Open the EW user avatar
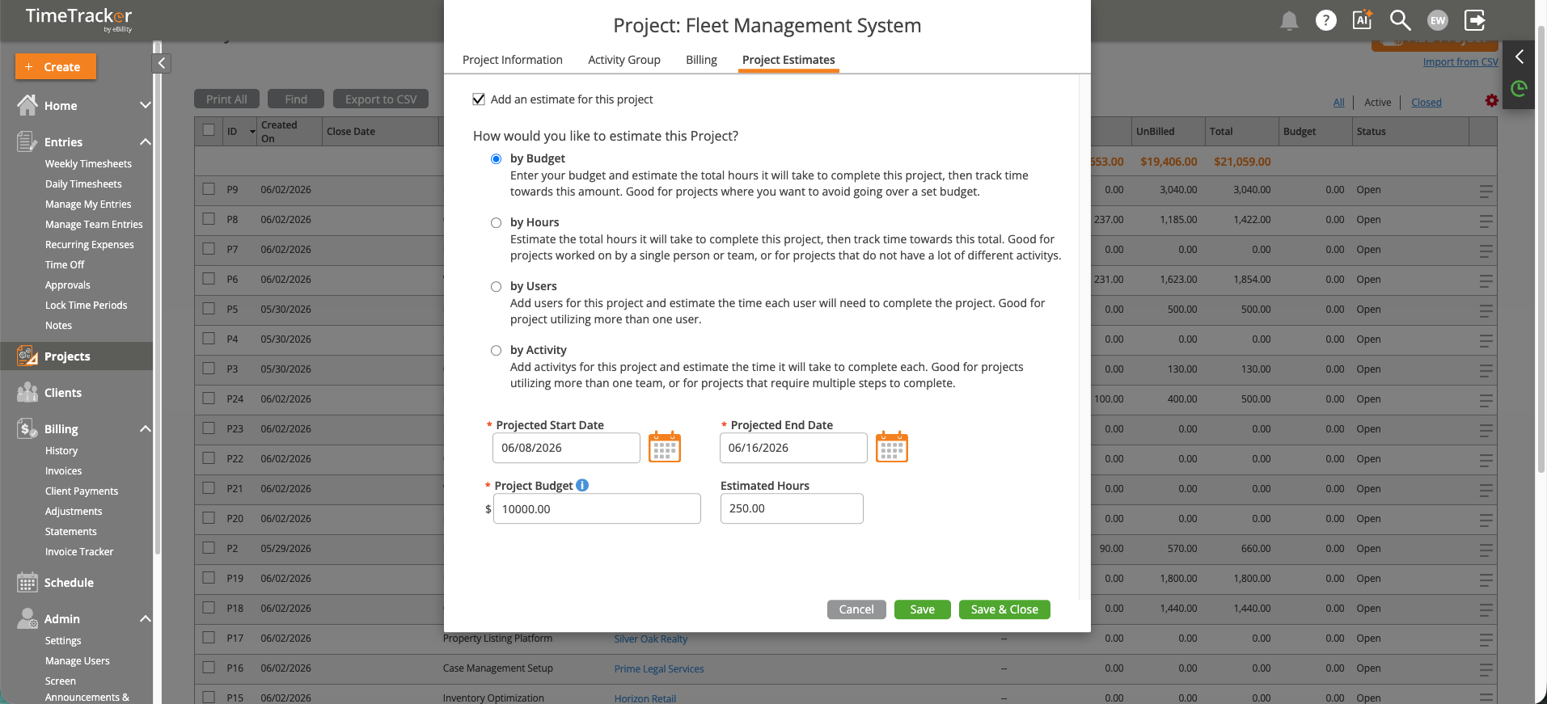This screenshot has width=1547, height=704. 1437,20
